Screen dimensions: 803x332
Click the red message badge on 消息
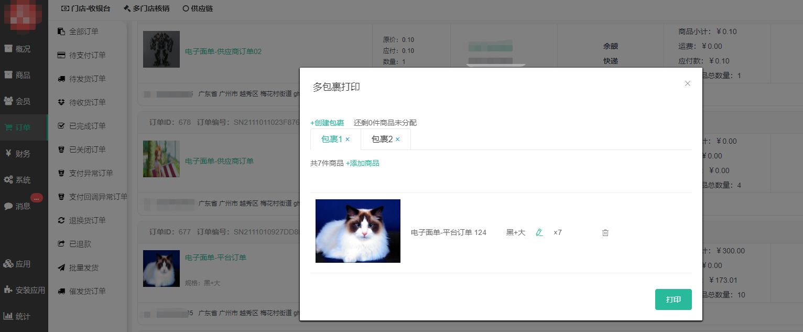point(37,198)
